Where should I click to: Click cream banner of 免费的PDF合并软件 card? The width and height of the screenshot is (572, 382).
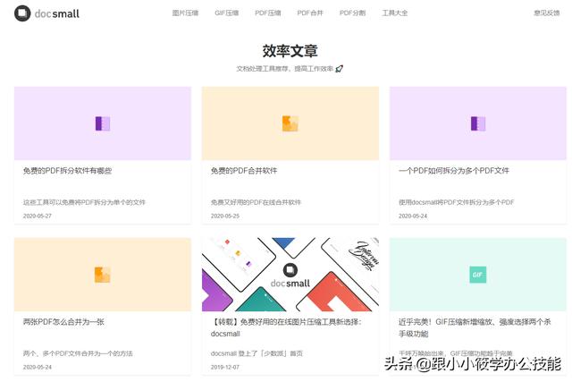pos(290,123)
